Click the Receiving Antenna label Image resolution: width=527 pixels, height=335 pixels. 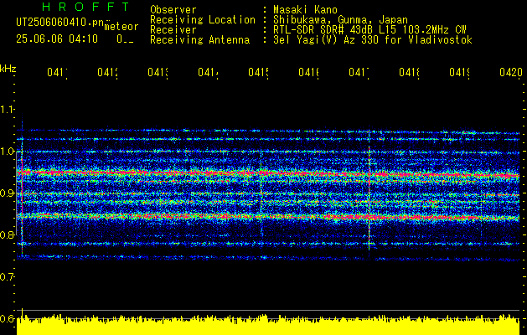(199, 40)
